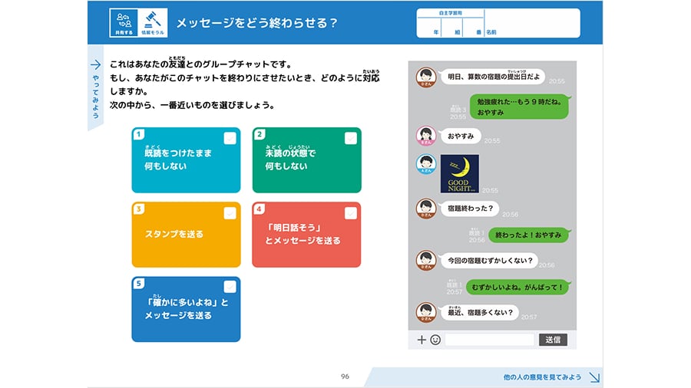Check the box on card 2 未読の状態で

point(351,138)
